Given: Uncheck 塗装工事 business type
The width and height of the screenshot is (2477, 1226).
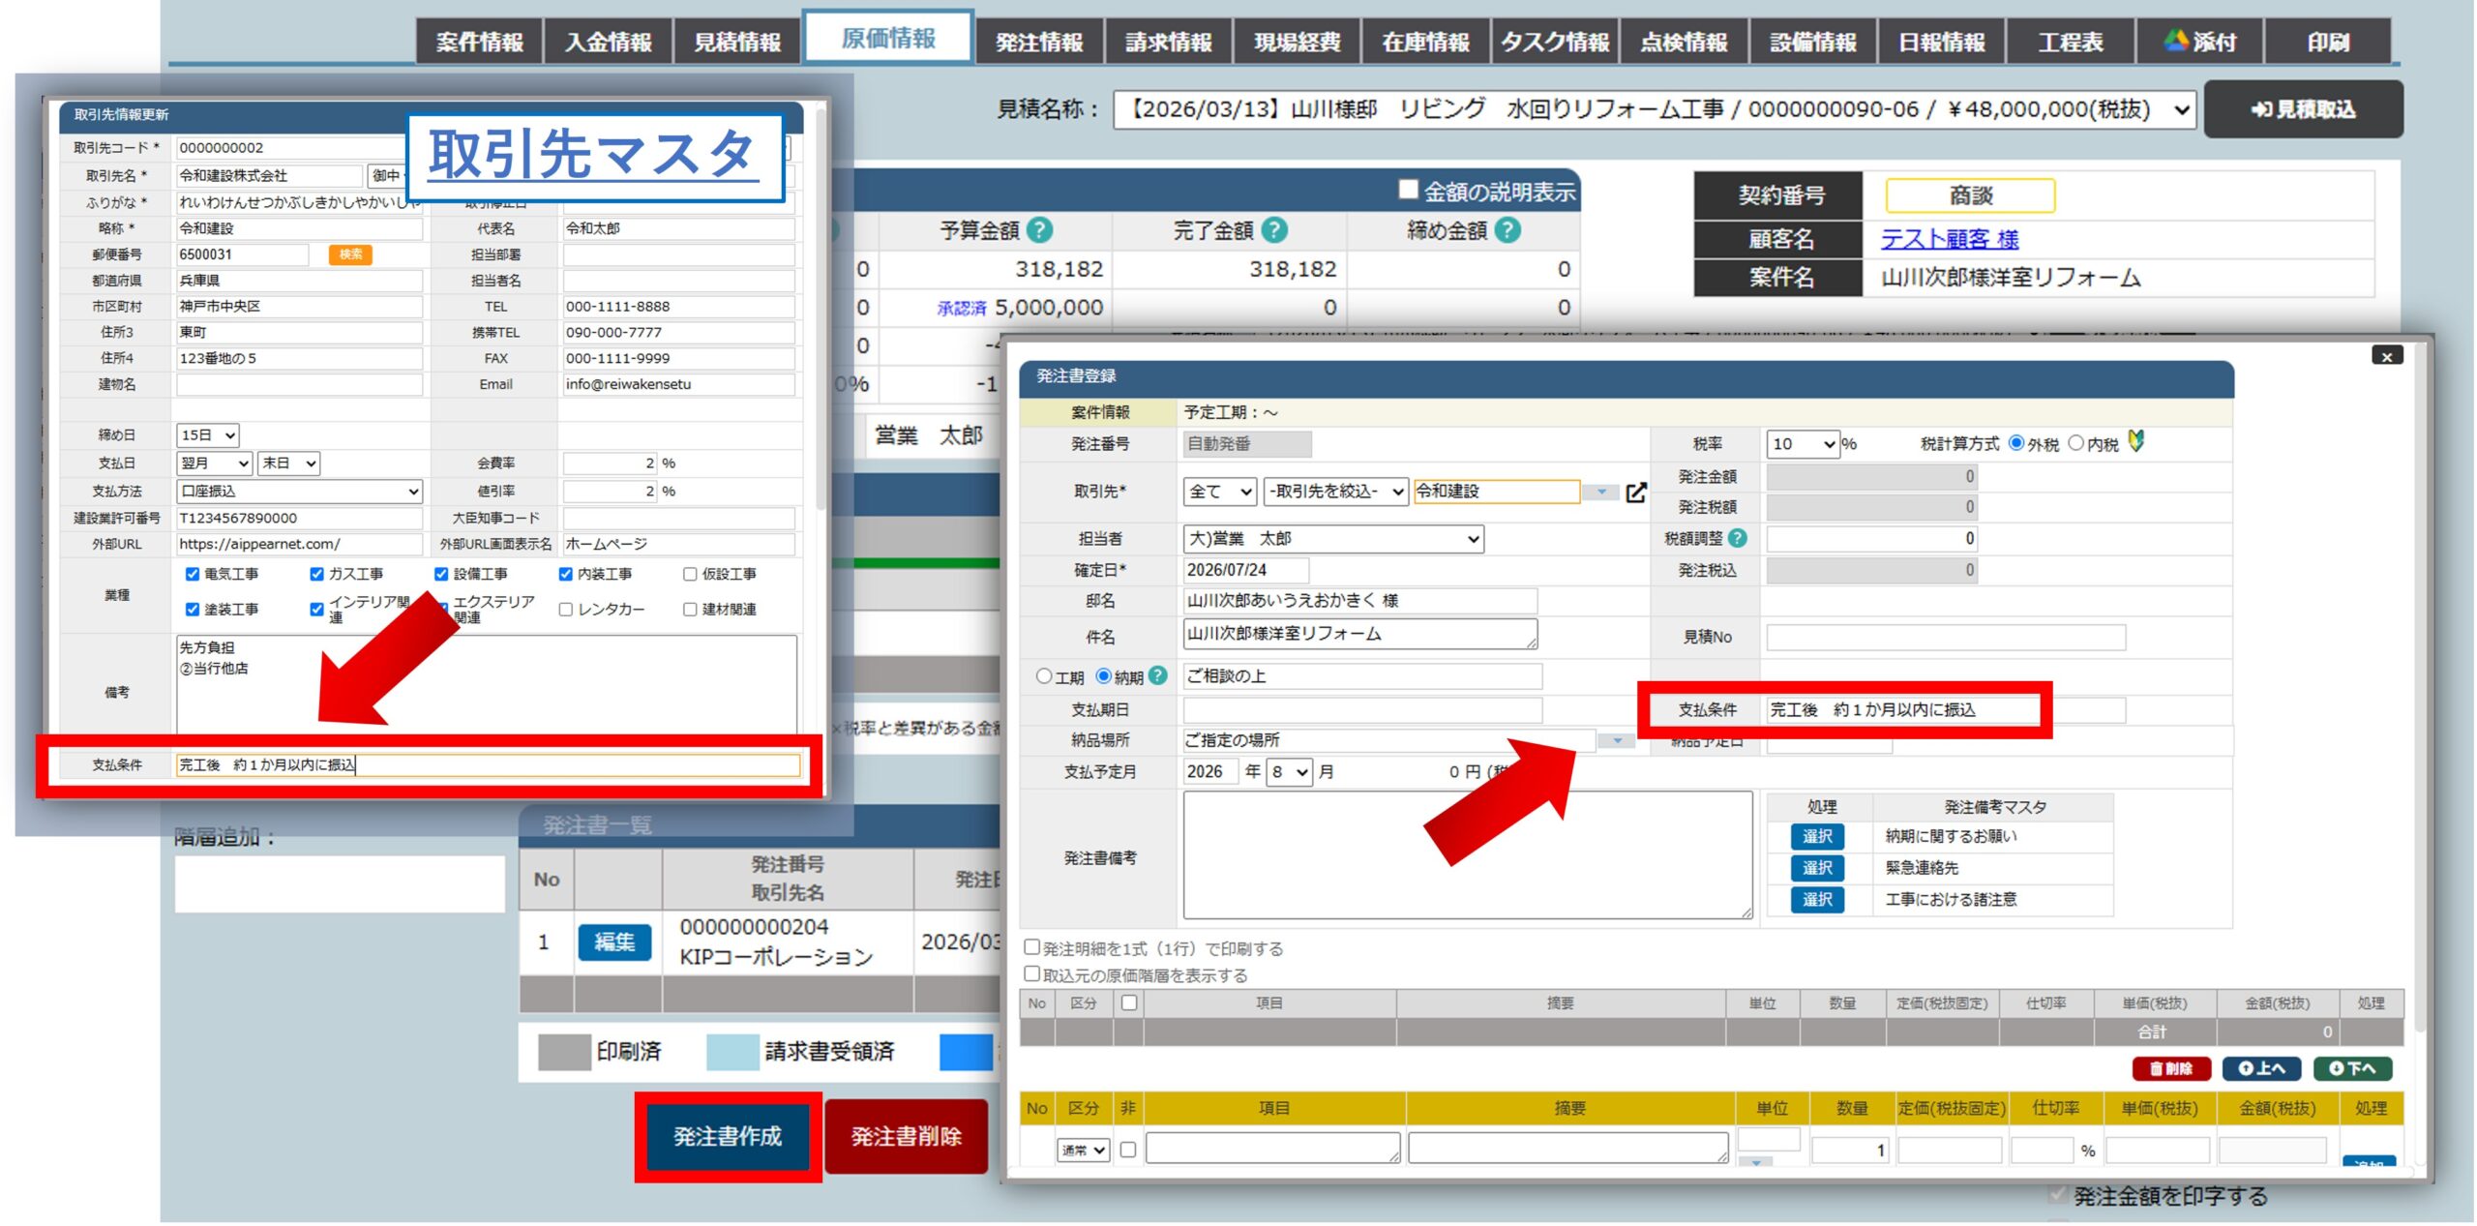Looking at the screenshot, I should click(x=193, y=609).
